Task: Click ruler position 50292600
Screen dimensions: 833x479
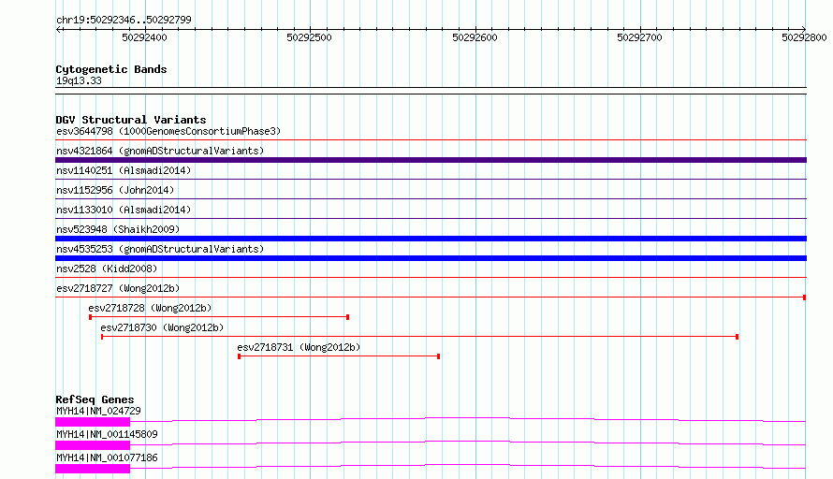Action: coord(475,37)
